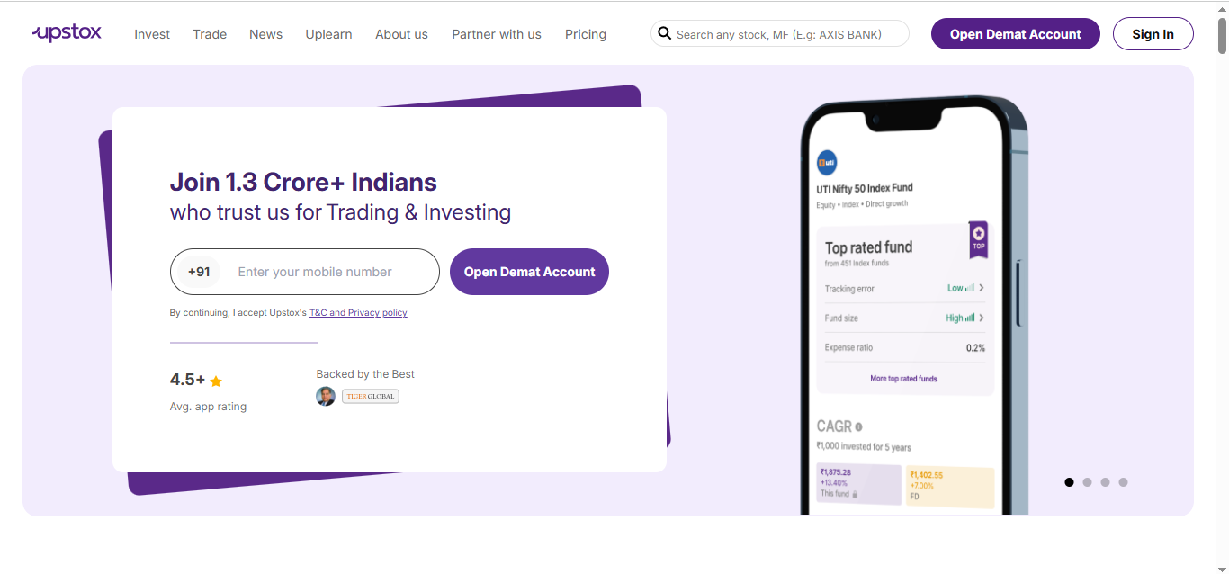Viewport: 1229px width, 574px height.
Task: Expand the Tracking error row chevron
Action: (981, 288)
